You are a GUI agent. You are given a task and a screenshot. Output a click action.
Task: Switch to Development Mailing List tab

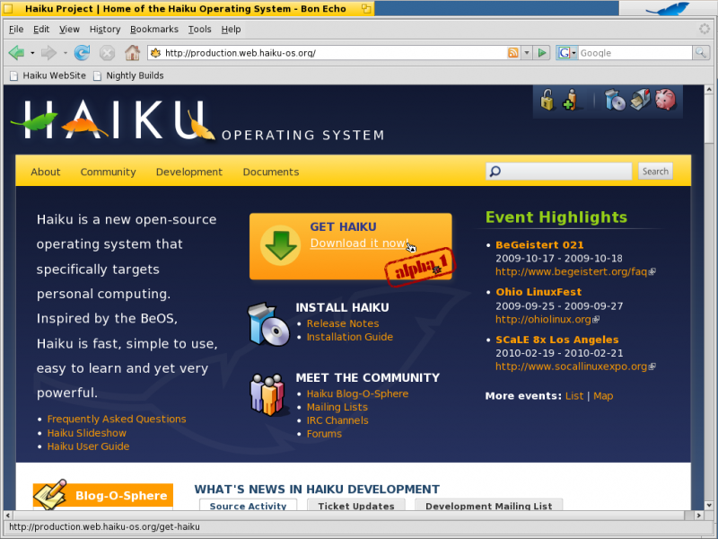tap(488, 505)
